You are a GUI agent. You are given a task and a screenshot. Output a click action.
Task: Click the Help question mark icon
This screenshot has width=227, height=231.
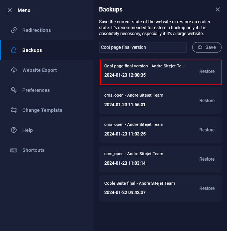click(14, 130)
